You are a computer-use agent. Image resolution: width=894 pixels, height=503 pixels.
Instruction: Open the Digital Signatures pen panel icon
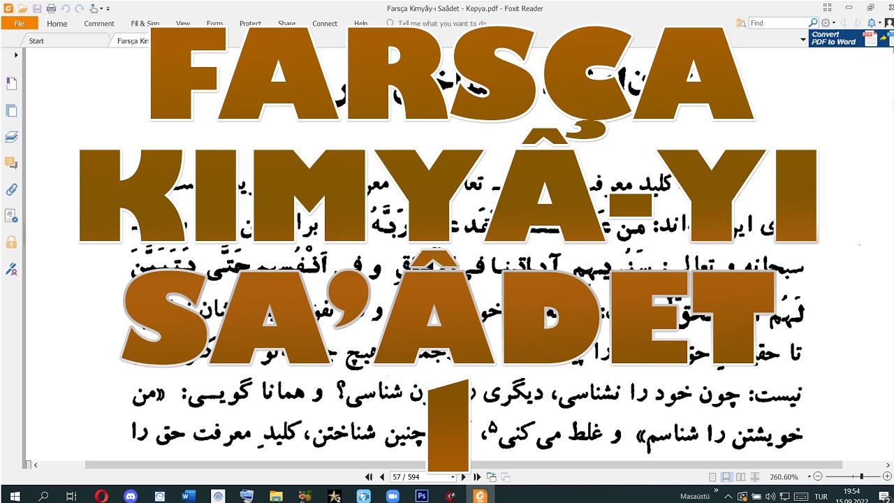coord(11,269)
